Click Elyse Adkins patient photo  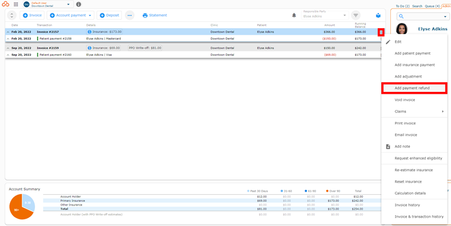[x=402, y=29]
